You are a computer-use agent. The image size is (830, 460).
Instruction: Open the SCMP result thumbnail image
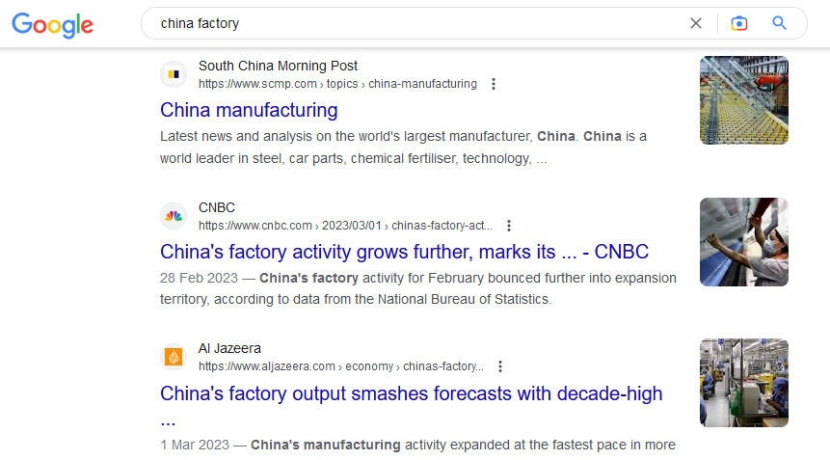click(743, 100)
